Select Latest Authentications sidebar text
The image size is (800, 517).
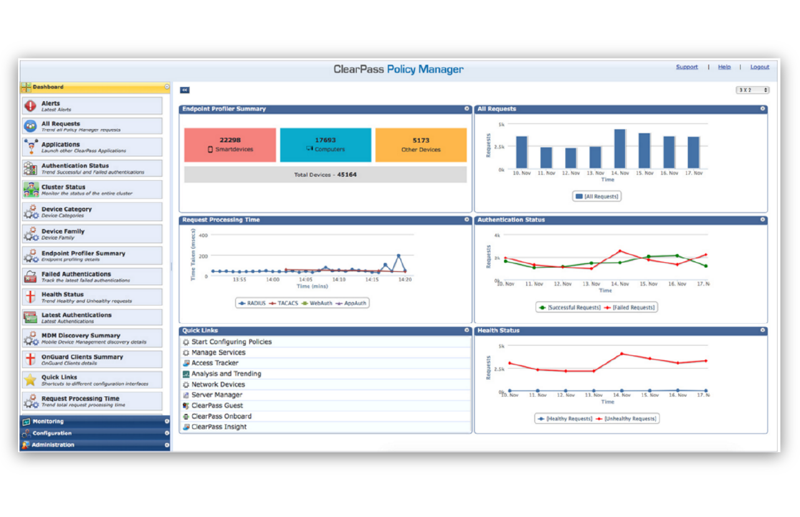(77, 315)
